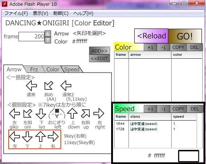206x164 pixels.
Task: Minimize the Flash Player window
Action: click(x=174, y=3)
